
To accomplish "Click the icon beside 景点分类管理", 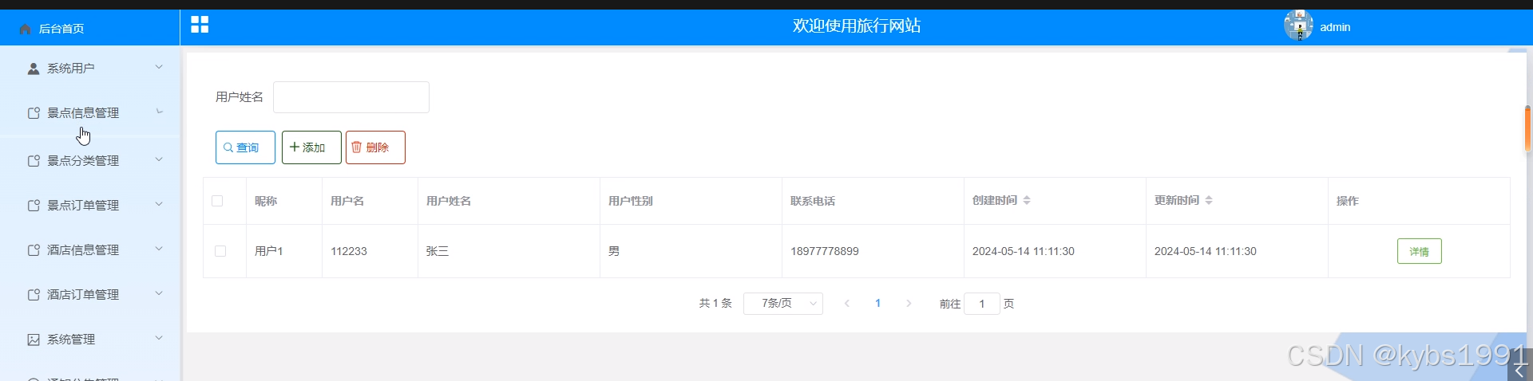I will pos(34,161).
